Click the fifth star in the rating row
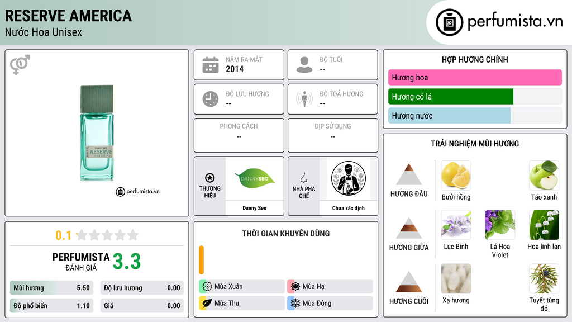 (x=133, y=235)
